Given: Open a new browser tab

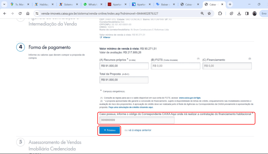Looking at the screenshot, I should click(230, 4).
